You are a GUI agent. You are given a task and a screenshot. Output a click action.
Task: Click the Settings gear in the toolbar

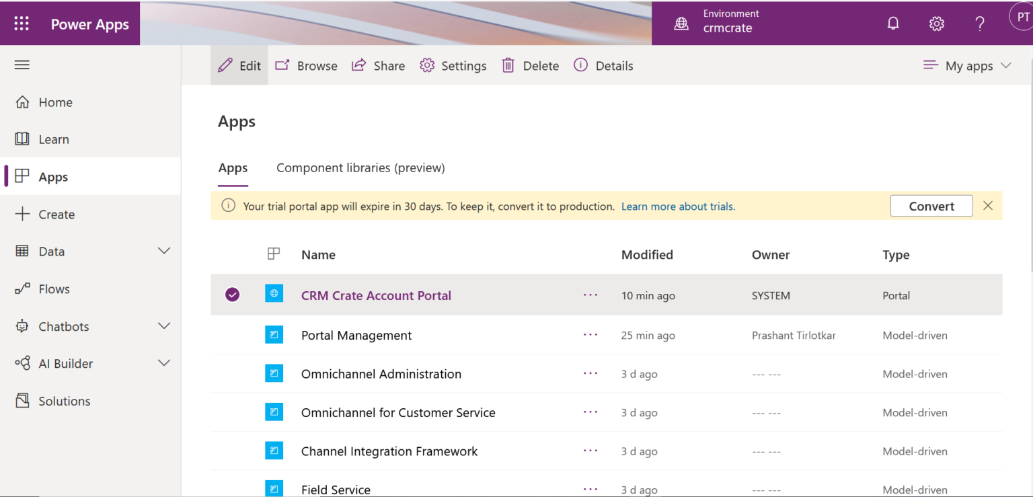pyautogui.click(x=426, y=65)
